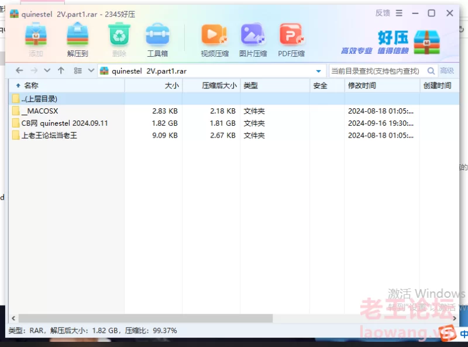Sort by Security (安全) column

[327, 85]
